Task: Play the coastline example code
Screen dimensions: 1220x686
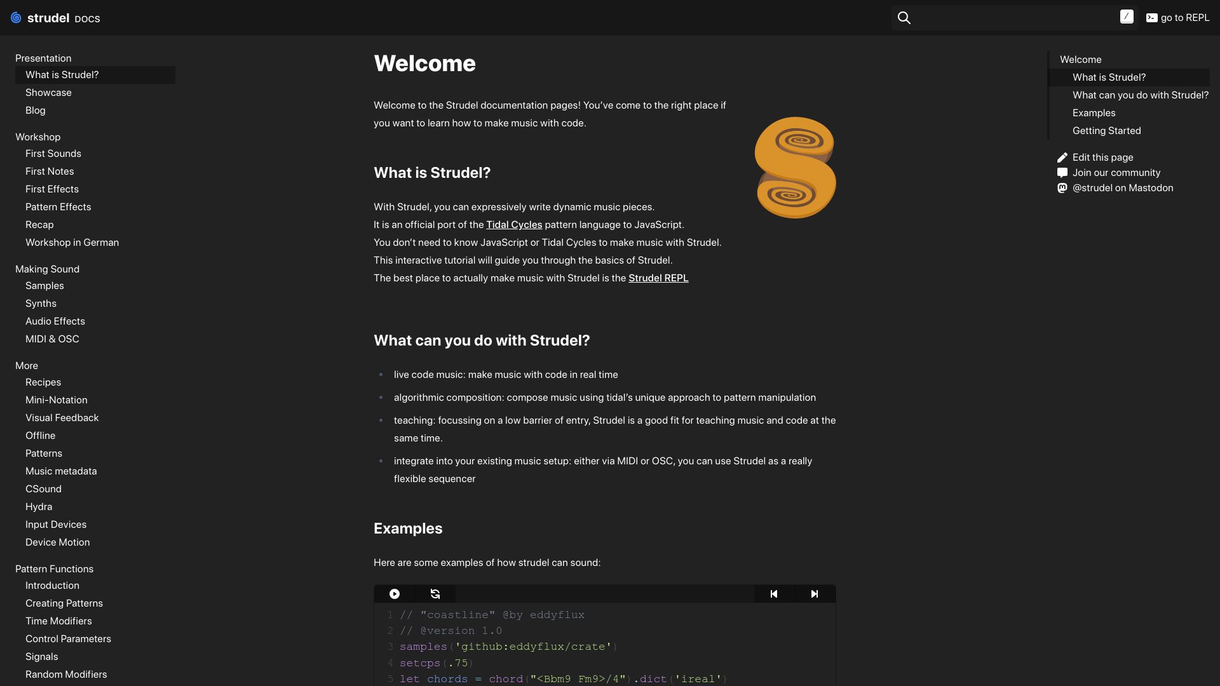Action: pyautogui.click(x=395, y=594)
